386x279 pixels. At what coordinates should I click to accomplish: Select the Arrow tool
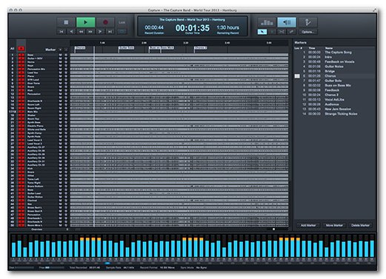point(262,32)
